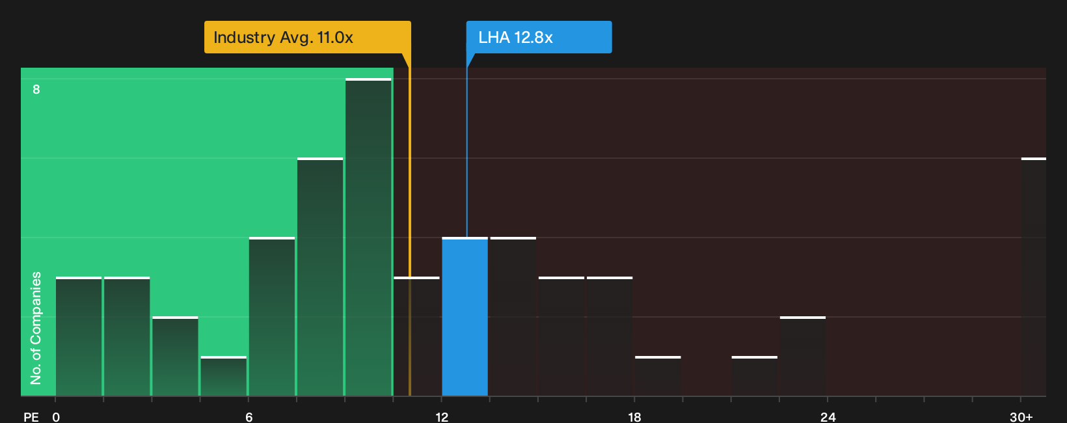Click the axis label "30+"
1067x423 pixels.
pyautogui.click(x=1021, y=416)
